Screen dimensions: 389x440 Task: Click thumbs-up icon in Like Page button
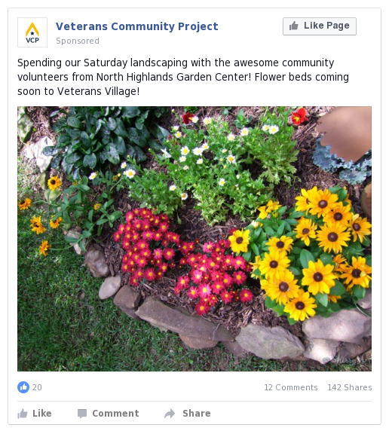click(293, 26)
